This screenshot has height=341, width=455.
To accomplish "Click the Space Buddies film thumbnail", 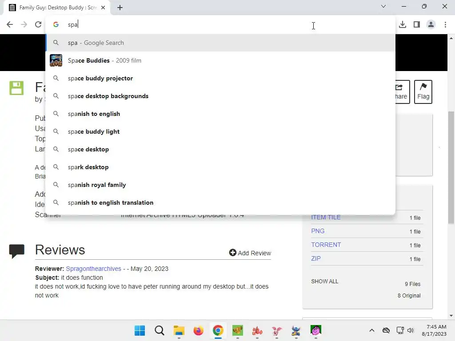I will pyautogui.click(x=56, y=60).
